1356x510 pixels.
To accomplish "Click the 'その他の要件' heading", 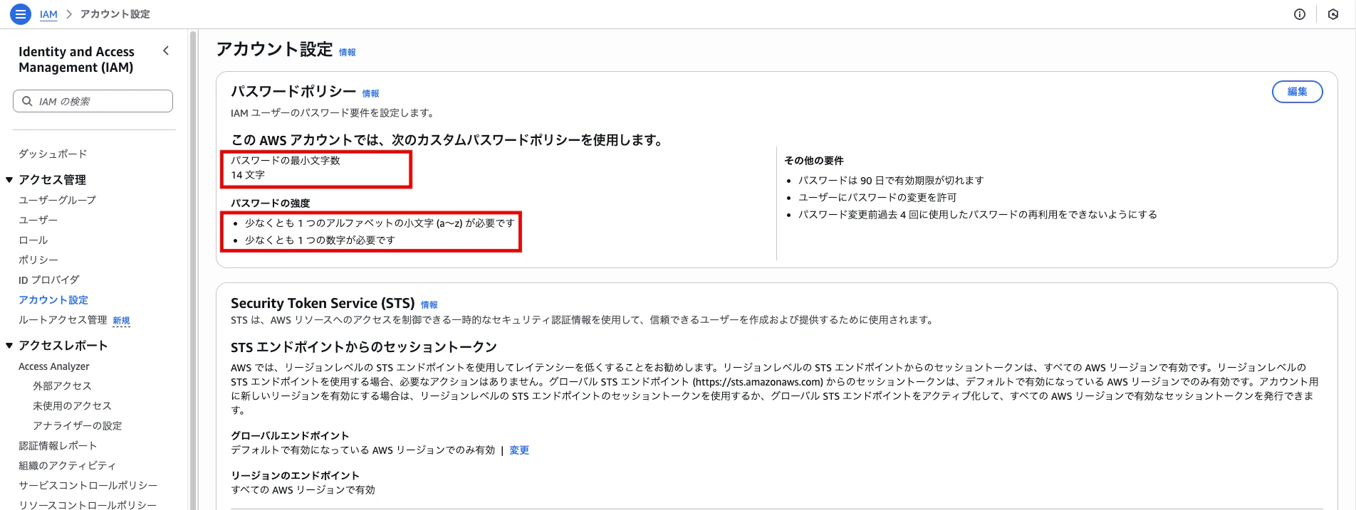I will click(x=814, y=161).
